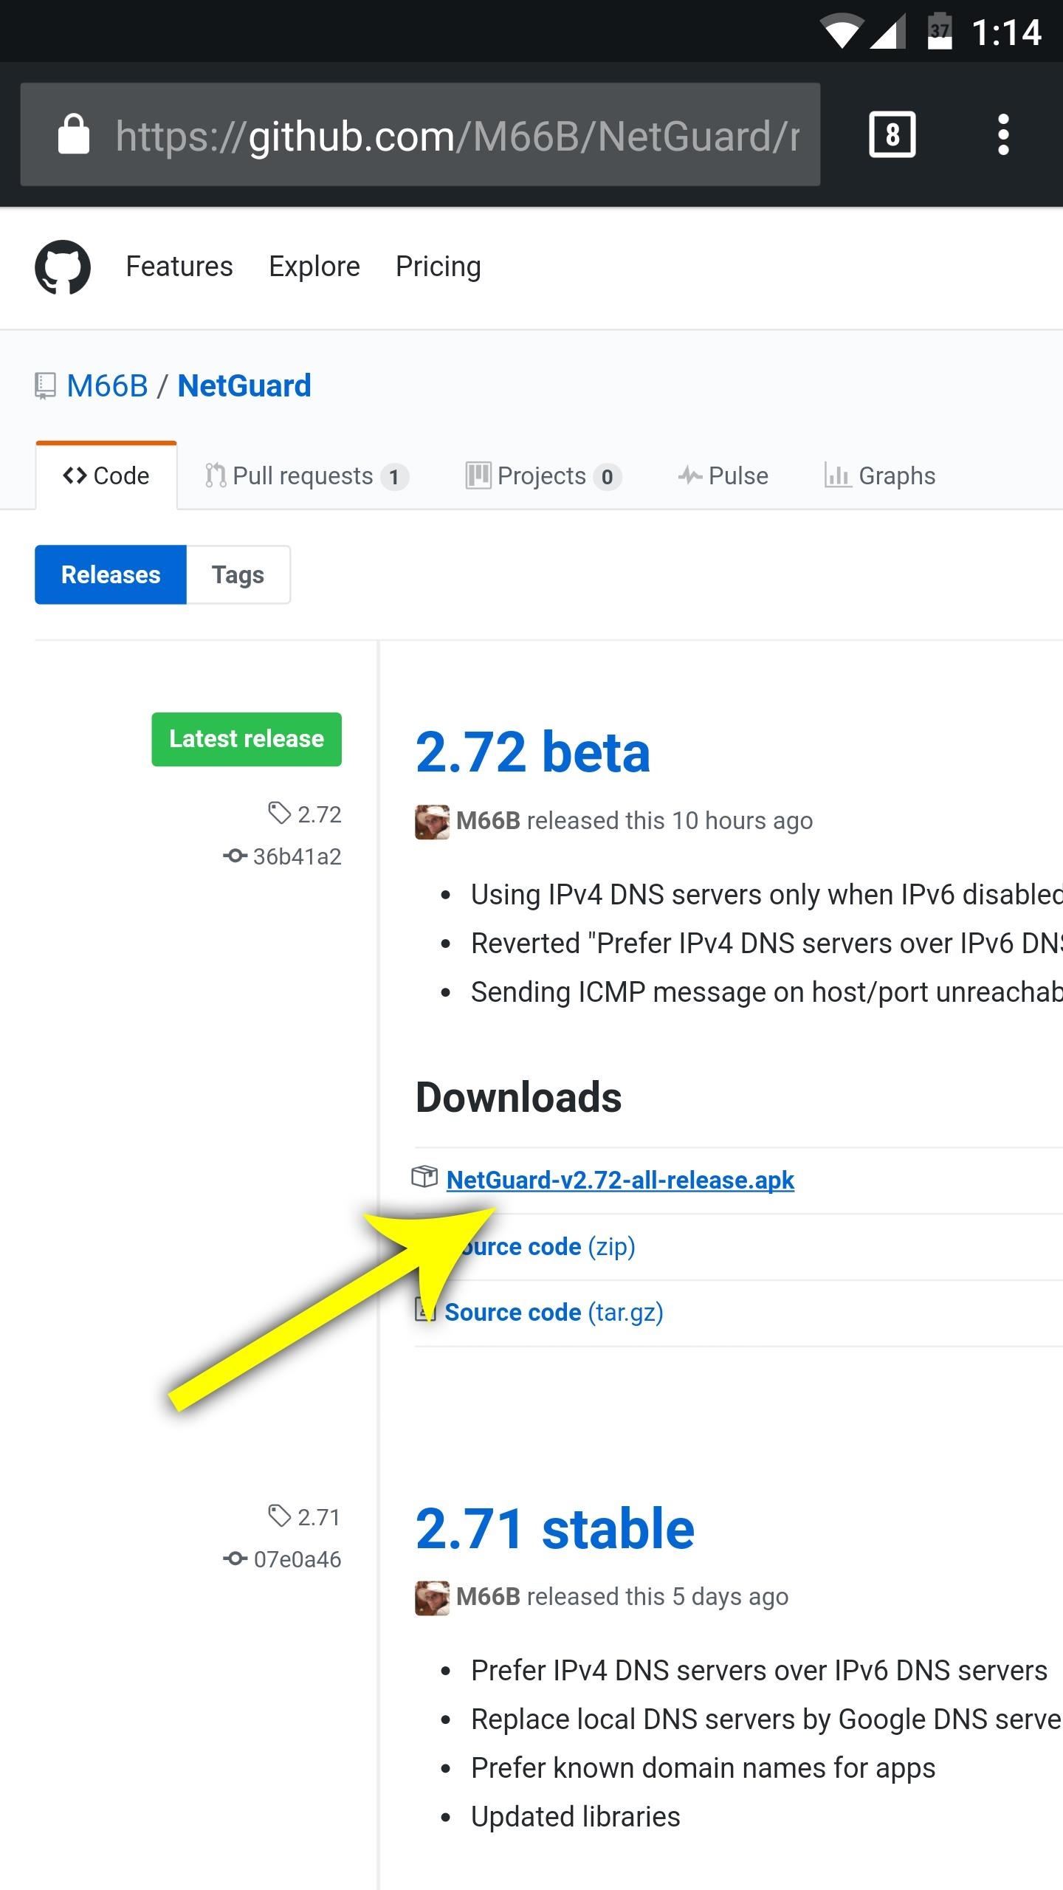The height and width of the screenshot is (1890, 1063).
Task: Download Source code (tar.gz)
Action: [x=554, y=1313]
